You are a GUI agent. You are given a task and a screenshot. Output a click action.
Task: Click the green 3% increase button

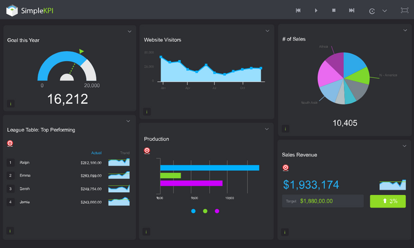[388, 201]
